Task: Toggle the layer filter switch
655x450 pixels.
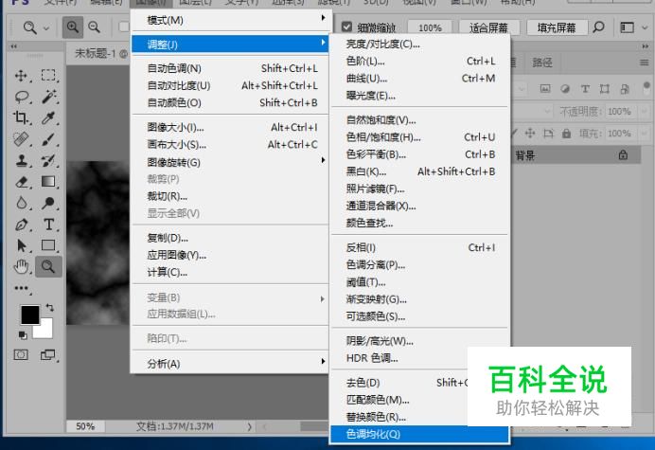Action: pos(646,88)
